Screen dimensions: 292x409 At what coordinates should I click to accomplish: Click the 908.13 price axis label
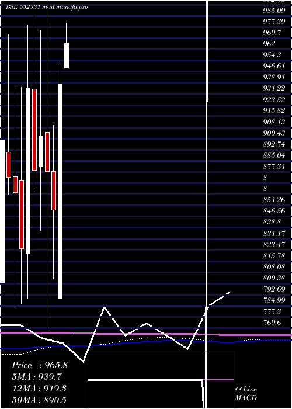click(274, 122)
